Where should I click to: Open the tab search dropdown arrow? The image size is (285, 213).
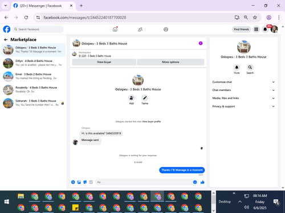pyautogui.click(x=6, y=6)
